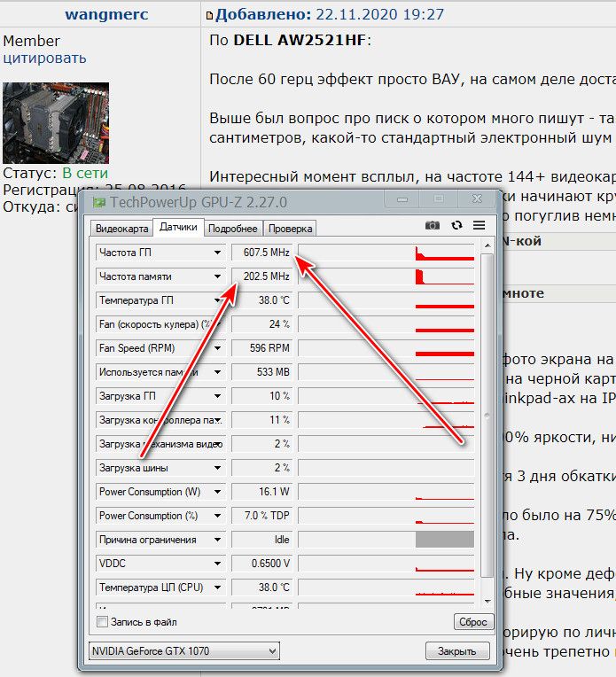Click the 24 % fan speed value

click(x=262, y=324)
